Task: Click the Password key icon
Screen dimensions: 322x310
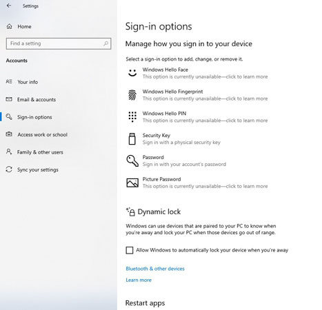Action: tap(132, 161)
